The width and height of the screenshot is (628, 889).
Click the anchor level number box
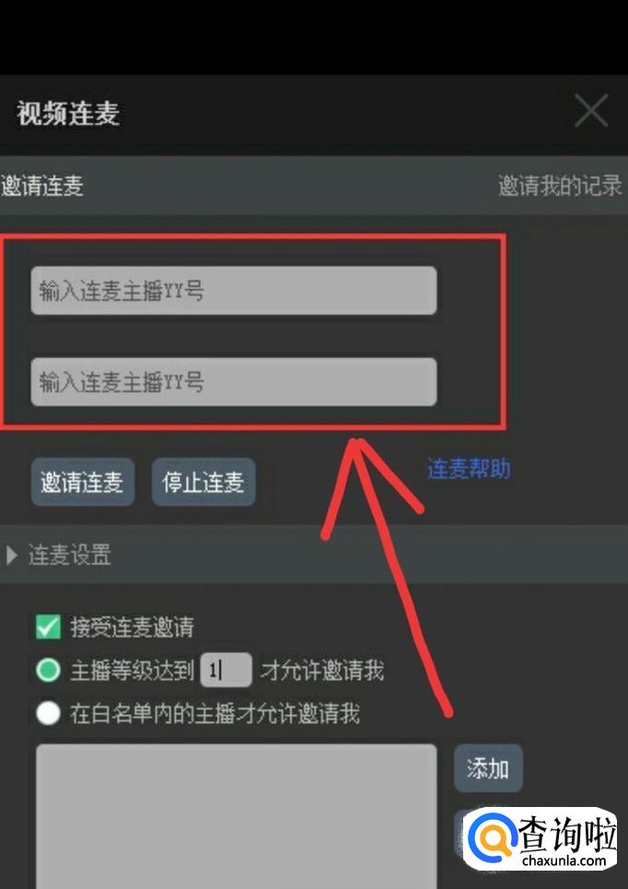click(x=227, y=670)
